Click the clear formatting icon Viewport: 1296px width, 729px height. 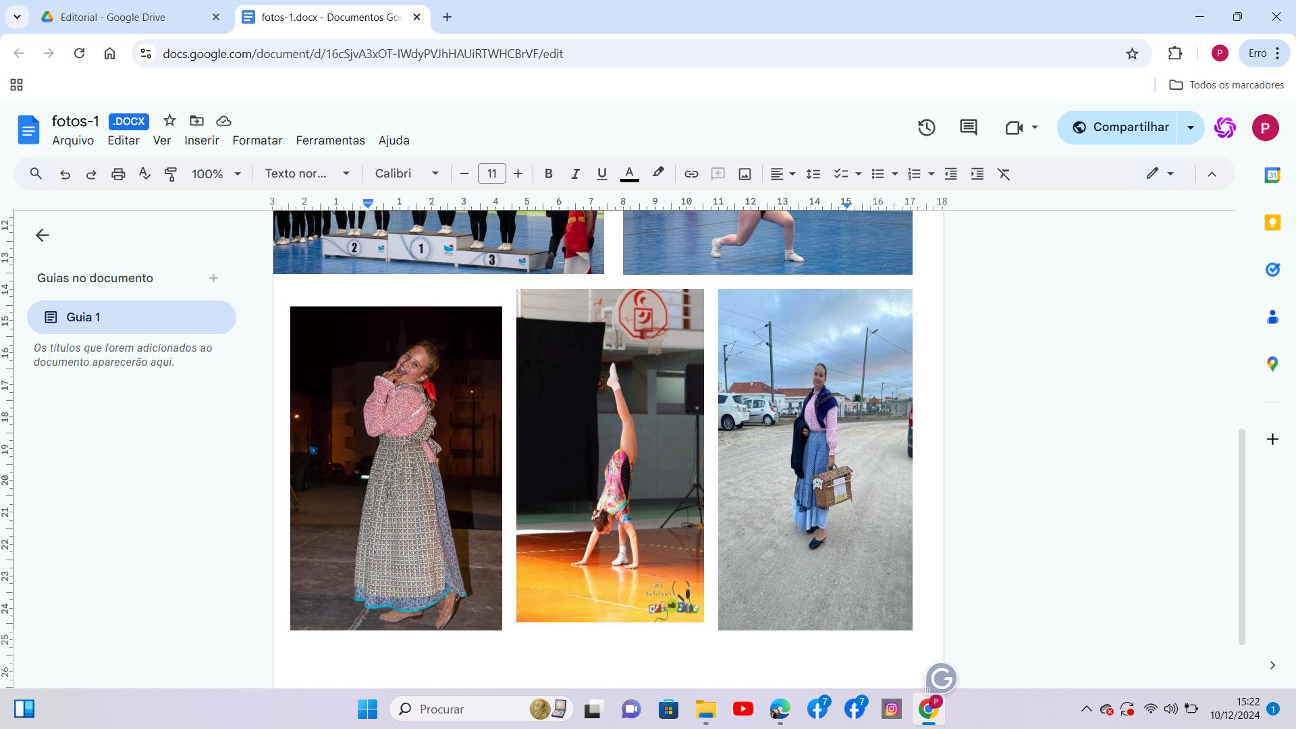(1004, 174)
